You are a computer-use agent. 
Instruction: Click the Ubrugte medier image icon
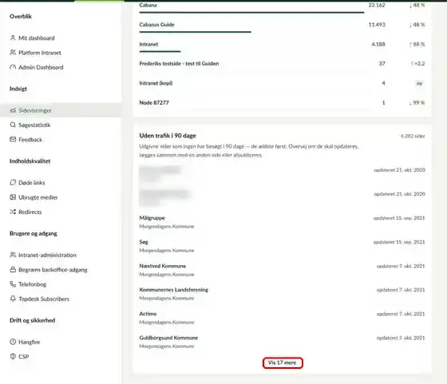13,197
